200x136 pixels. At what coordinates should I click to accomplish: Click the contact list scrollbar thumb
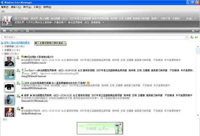click(198, 51)
